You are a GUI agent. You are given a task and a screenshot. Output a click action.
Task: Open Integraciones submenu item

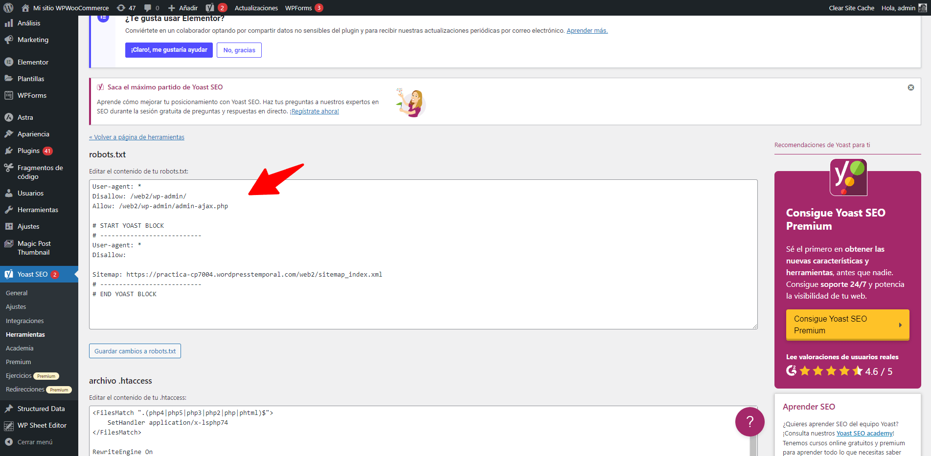(x=25, y=321)
